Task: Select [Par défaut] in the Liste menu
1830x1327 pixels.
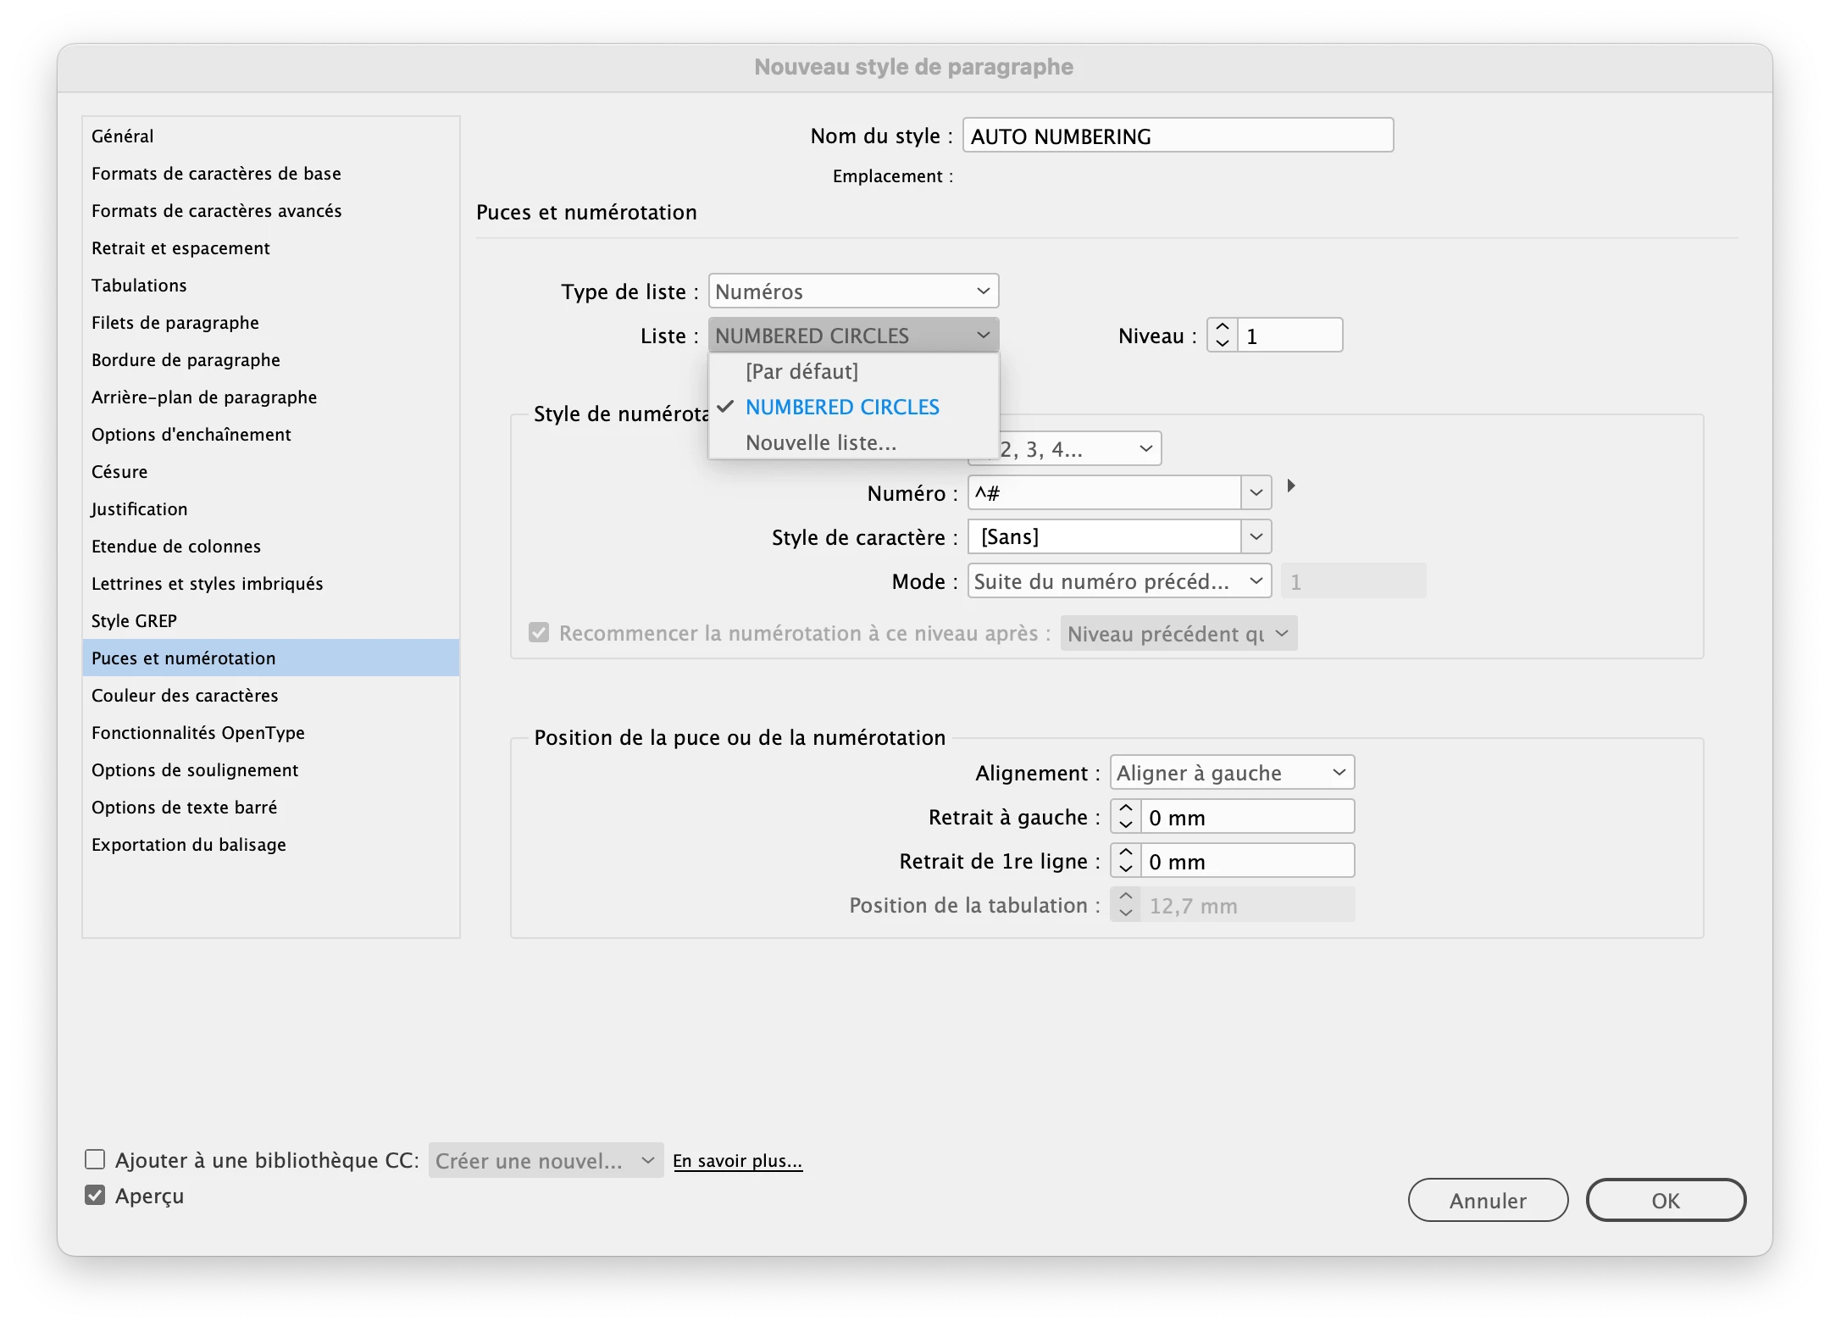Action: click(x=801, y=372)
